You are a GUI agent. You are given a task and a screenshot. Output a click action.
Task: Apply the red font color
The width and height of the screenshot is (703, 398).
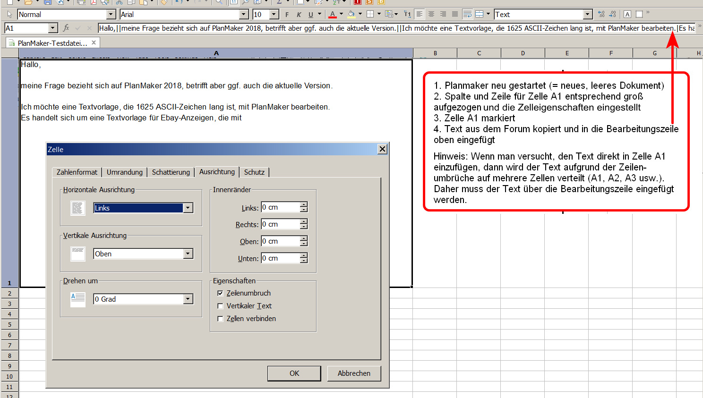coord(333,15)
